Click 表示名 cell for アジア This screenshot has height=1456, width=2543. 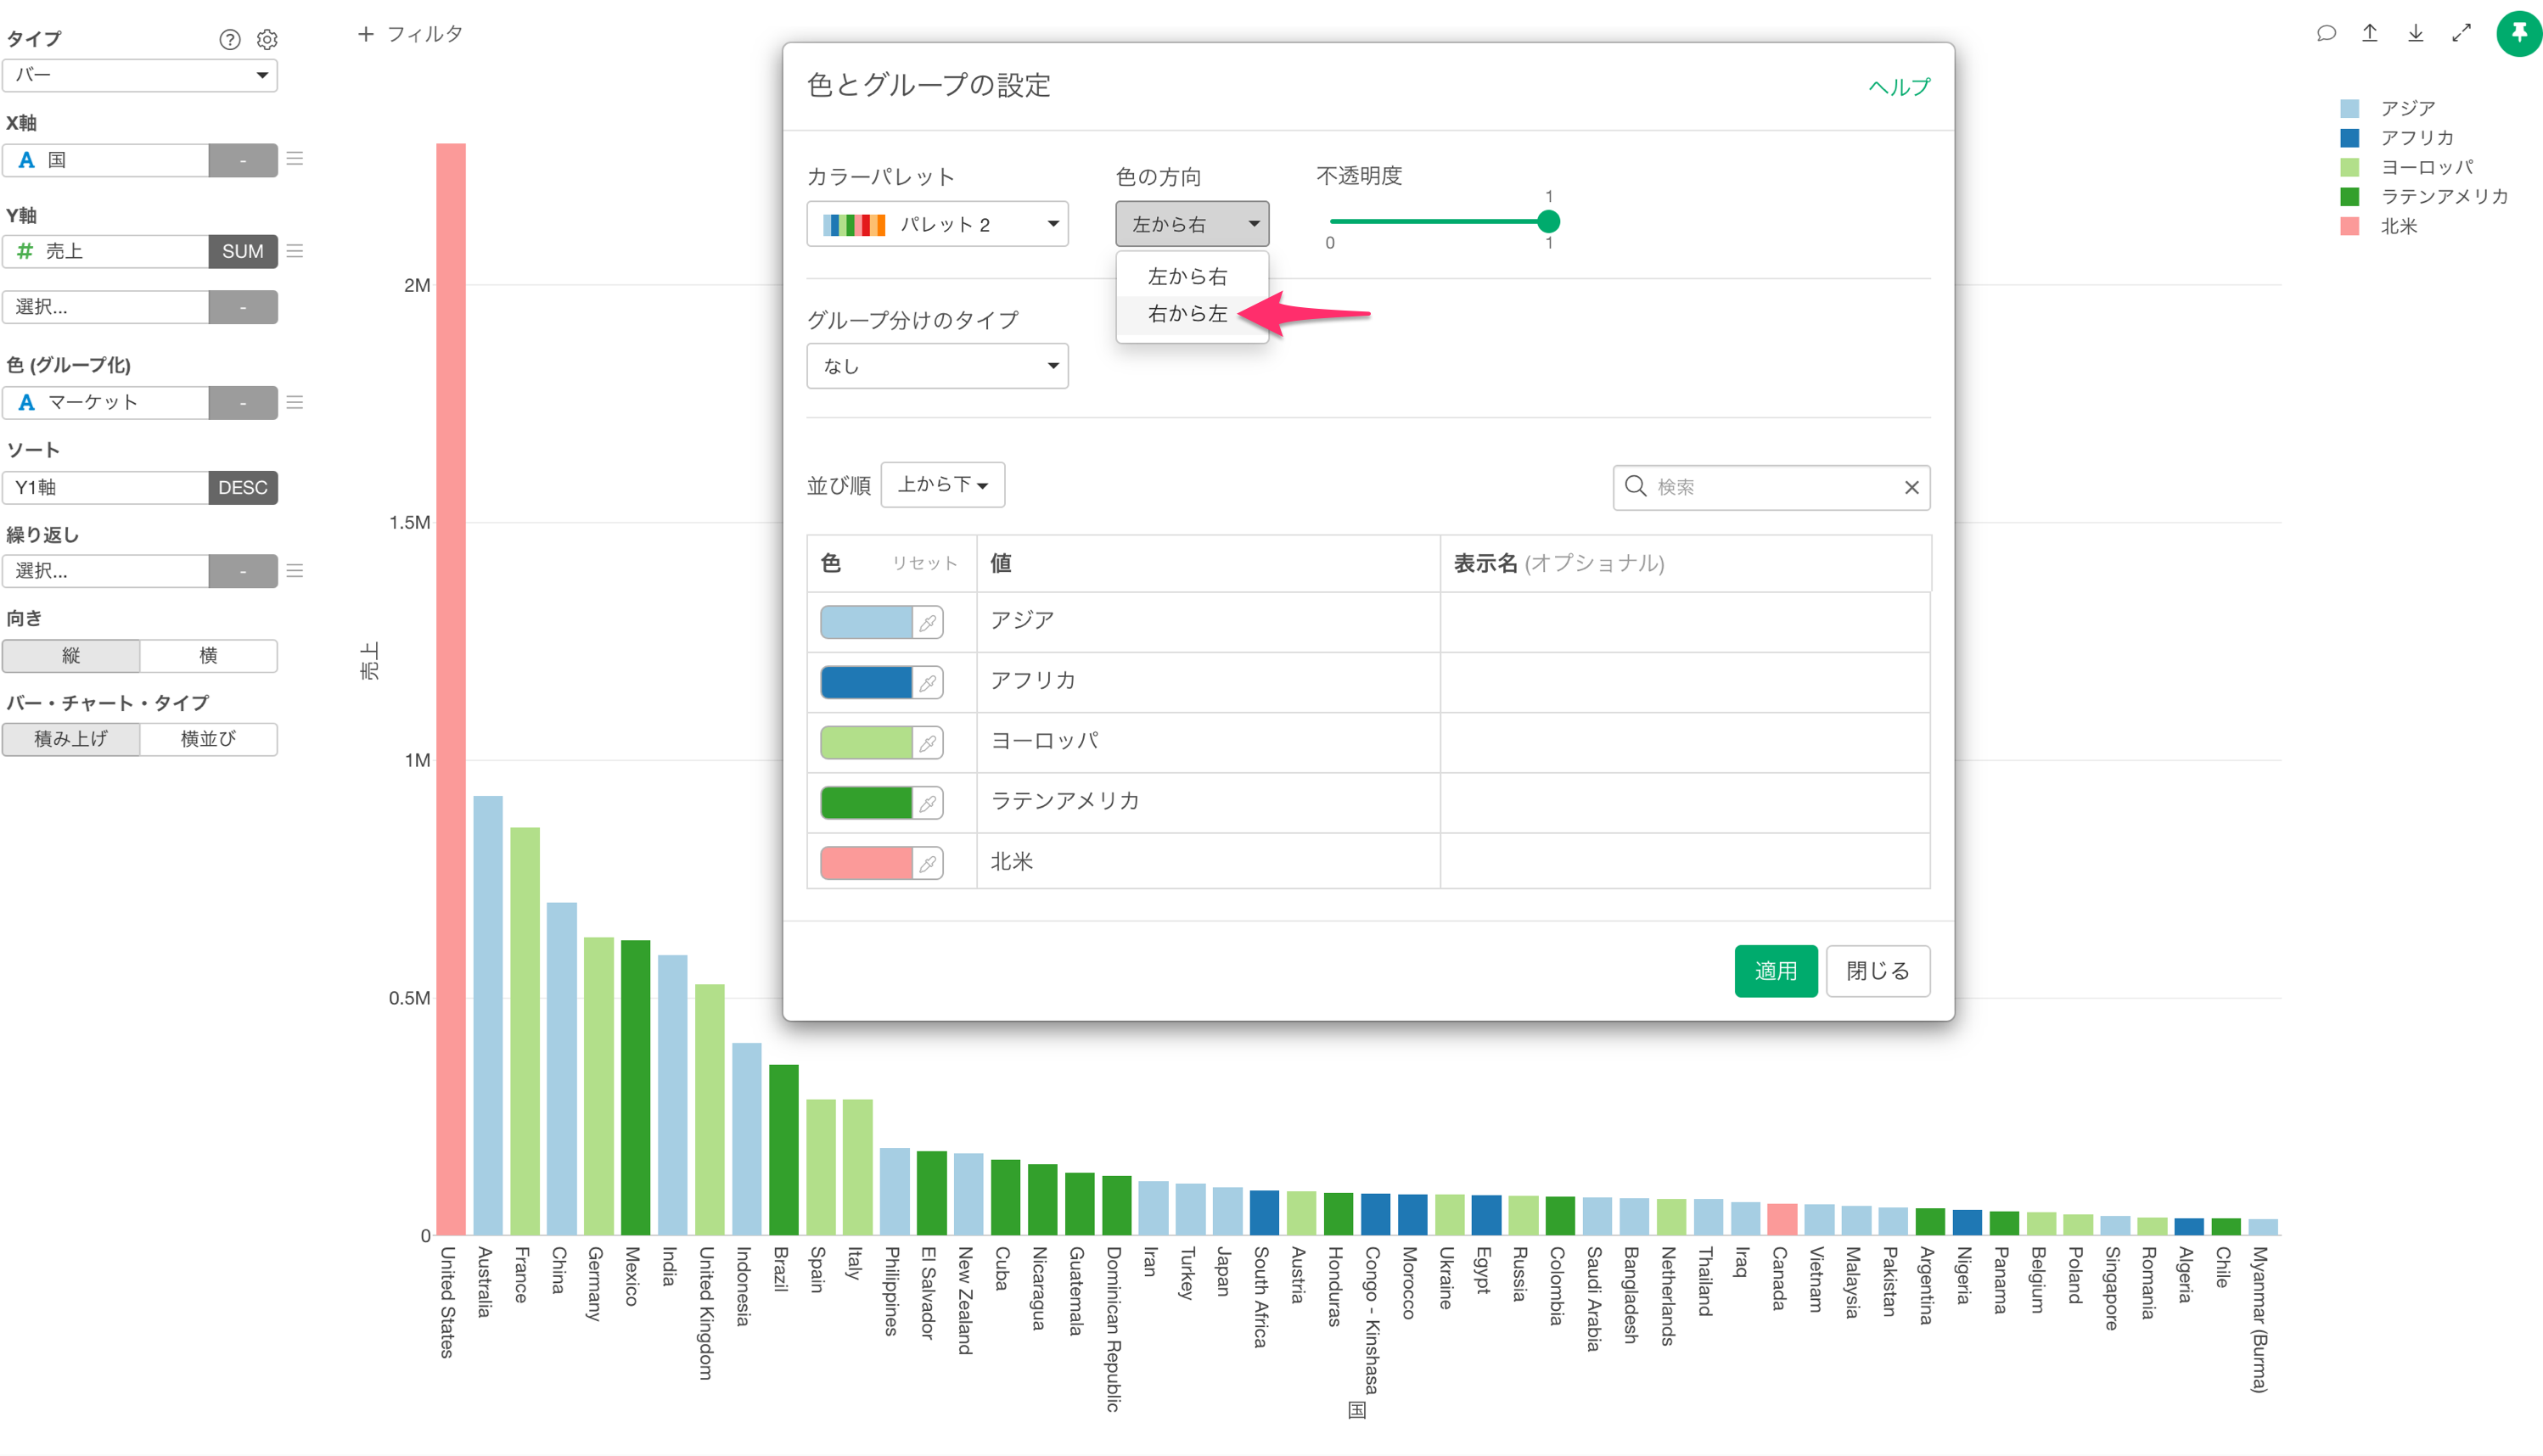click(1685, 622)
